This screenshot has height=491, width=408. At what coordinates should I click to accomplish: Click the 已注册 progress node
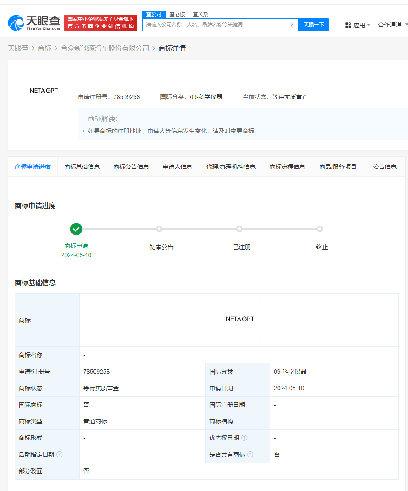click(239, 229)
